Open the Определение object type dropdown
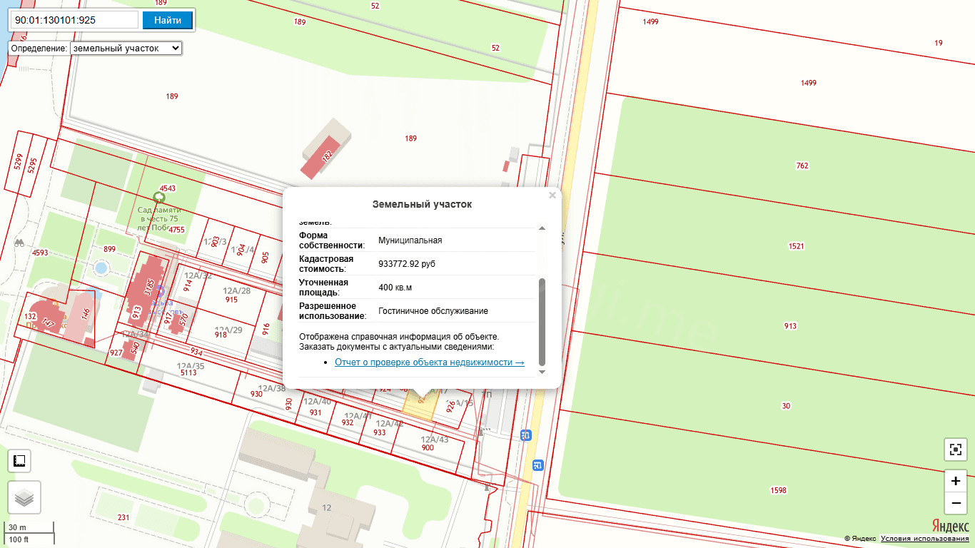This screenshot has width=975, height=548. tap(126, 48)
